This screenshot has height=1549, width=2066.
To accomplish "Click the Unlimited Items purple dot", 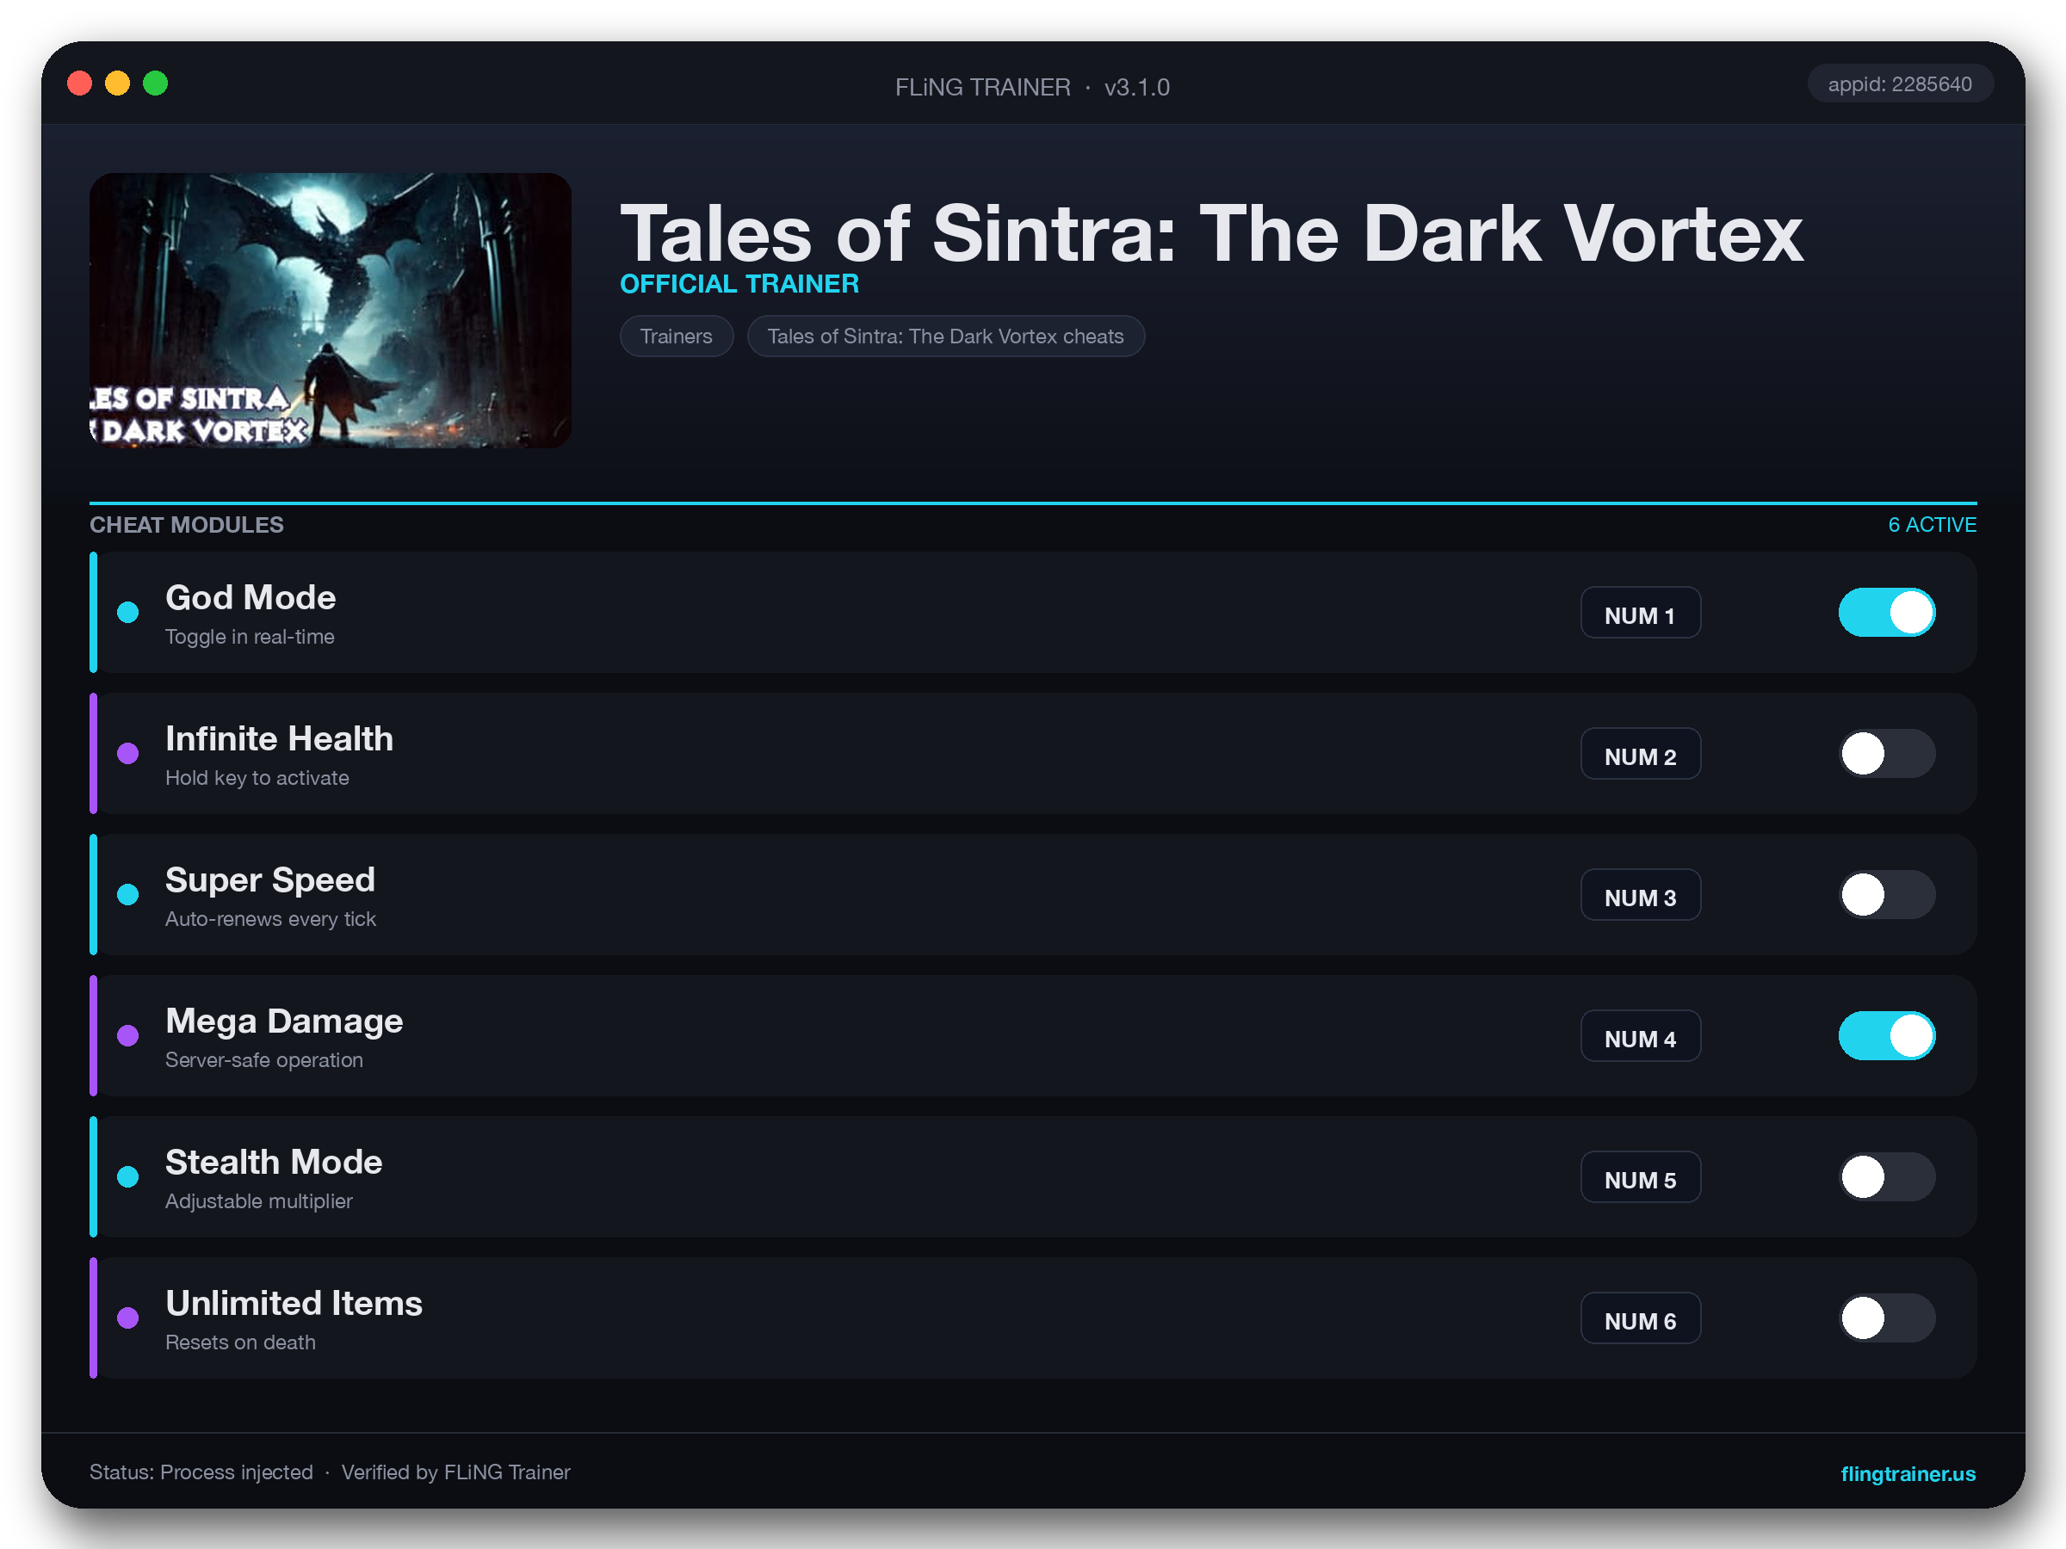I will point(128,1318).
